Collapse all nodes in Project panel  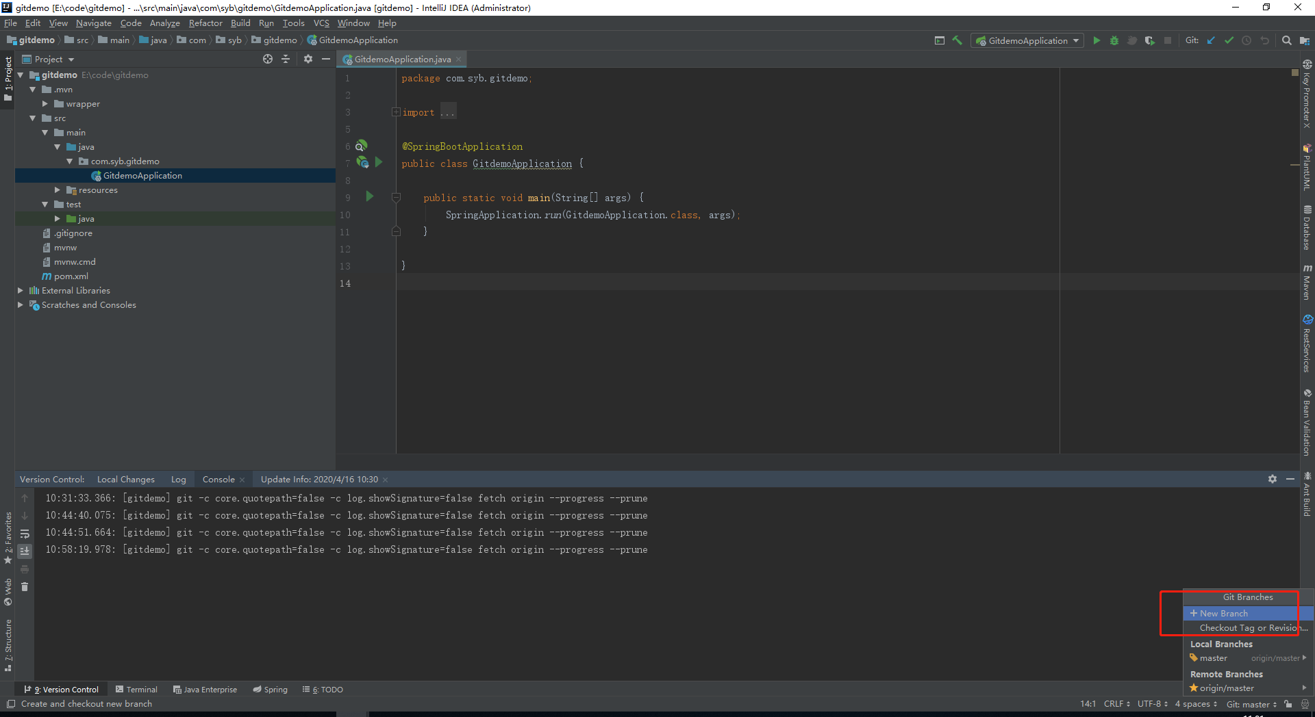[286, 59]
